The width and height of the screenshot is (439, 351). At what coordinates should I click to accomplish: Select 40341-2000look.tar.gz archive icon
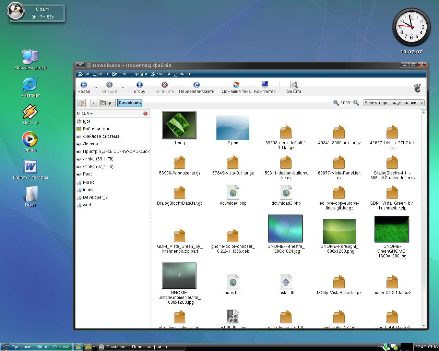pyautogui.click(x=339, y=132)
